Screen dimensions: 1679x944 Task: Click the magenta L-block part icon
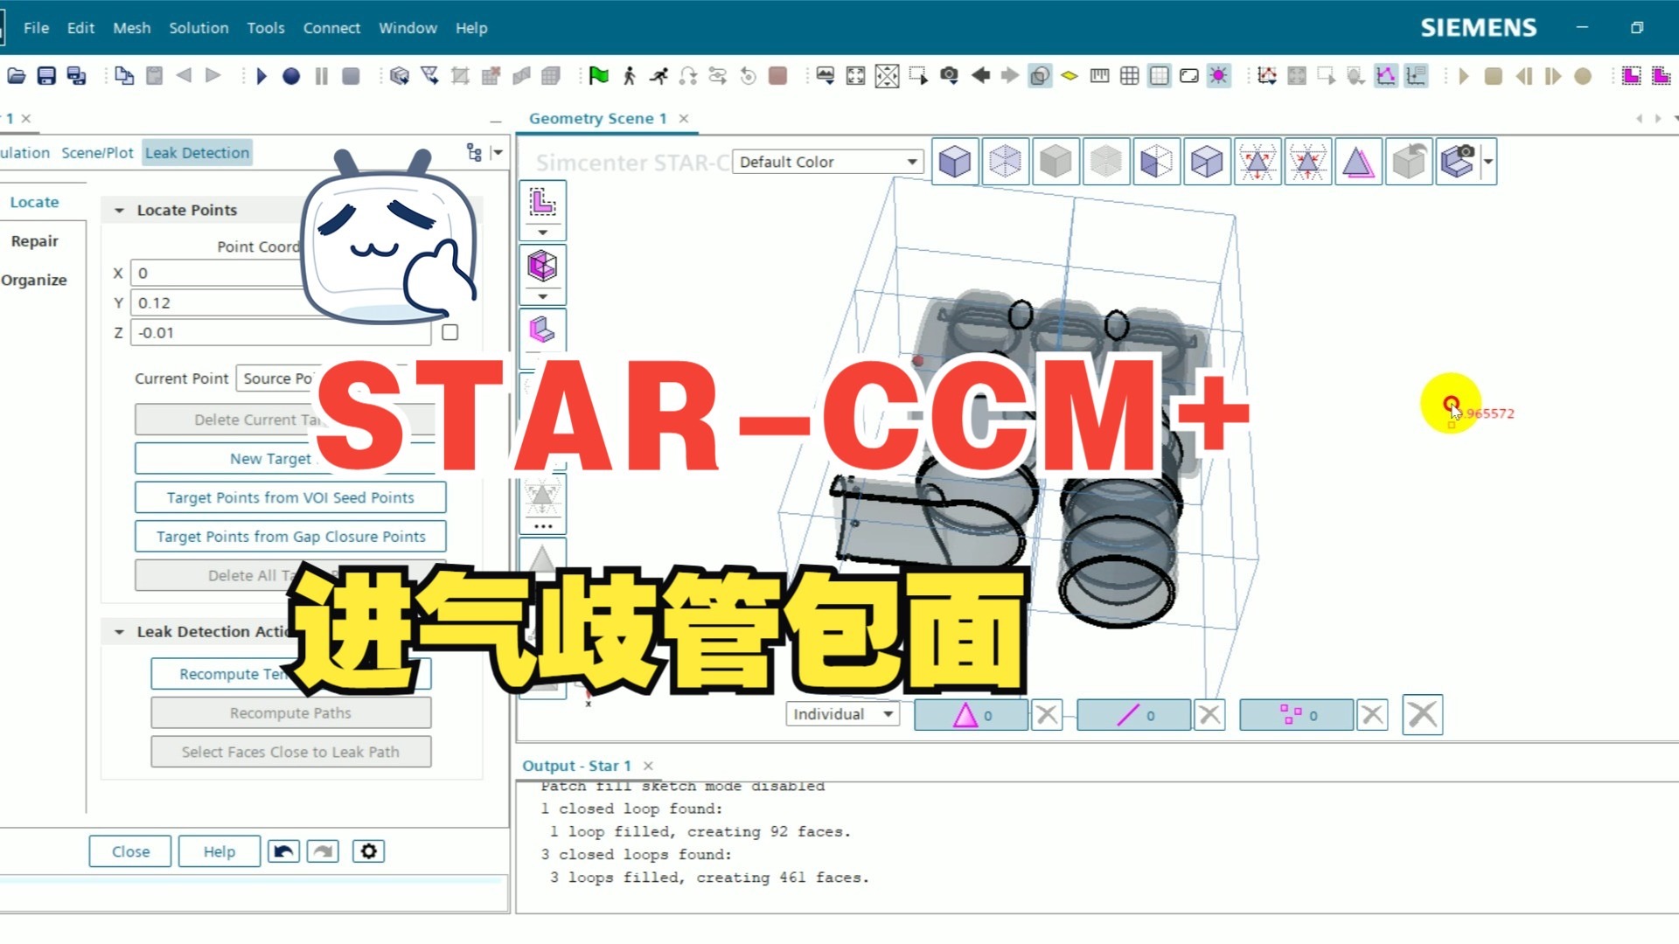542,330
